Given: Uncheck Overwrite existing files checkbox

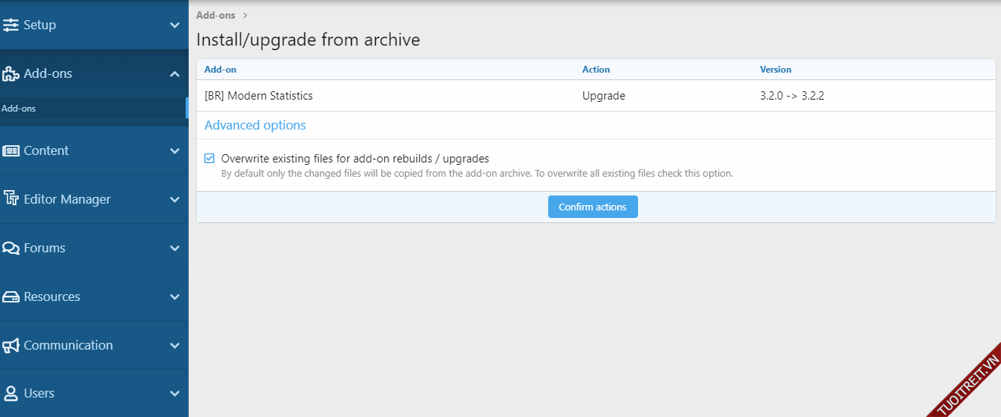Looking at the screenshot, I should click(x=210, y=159).
